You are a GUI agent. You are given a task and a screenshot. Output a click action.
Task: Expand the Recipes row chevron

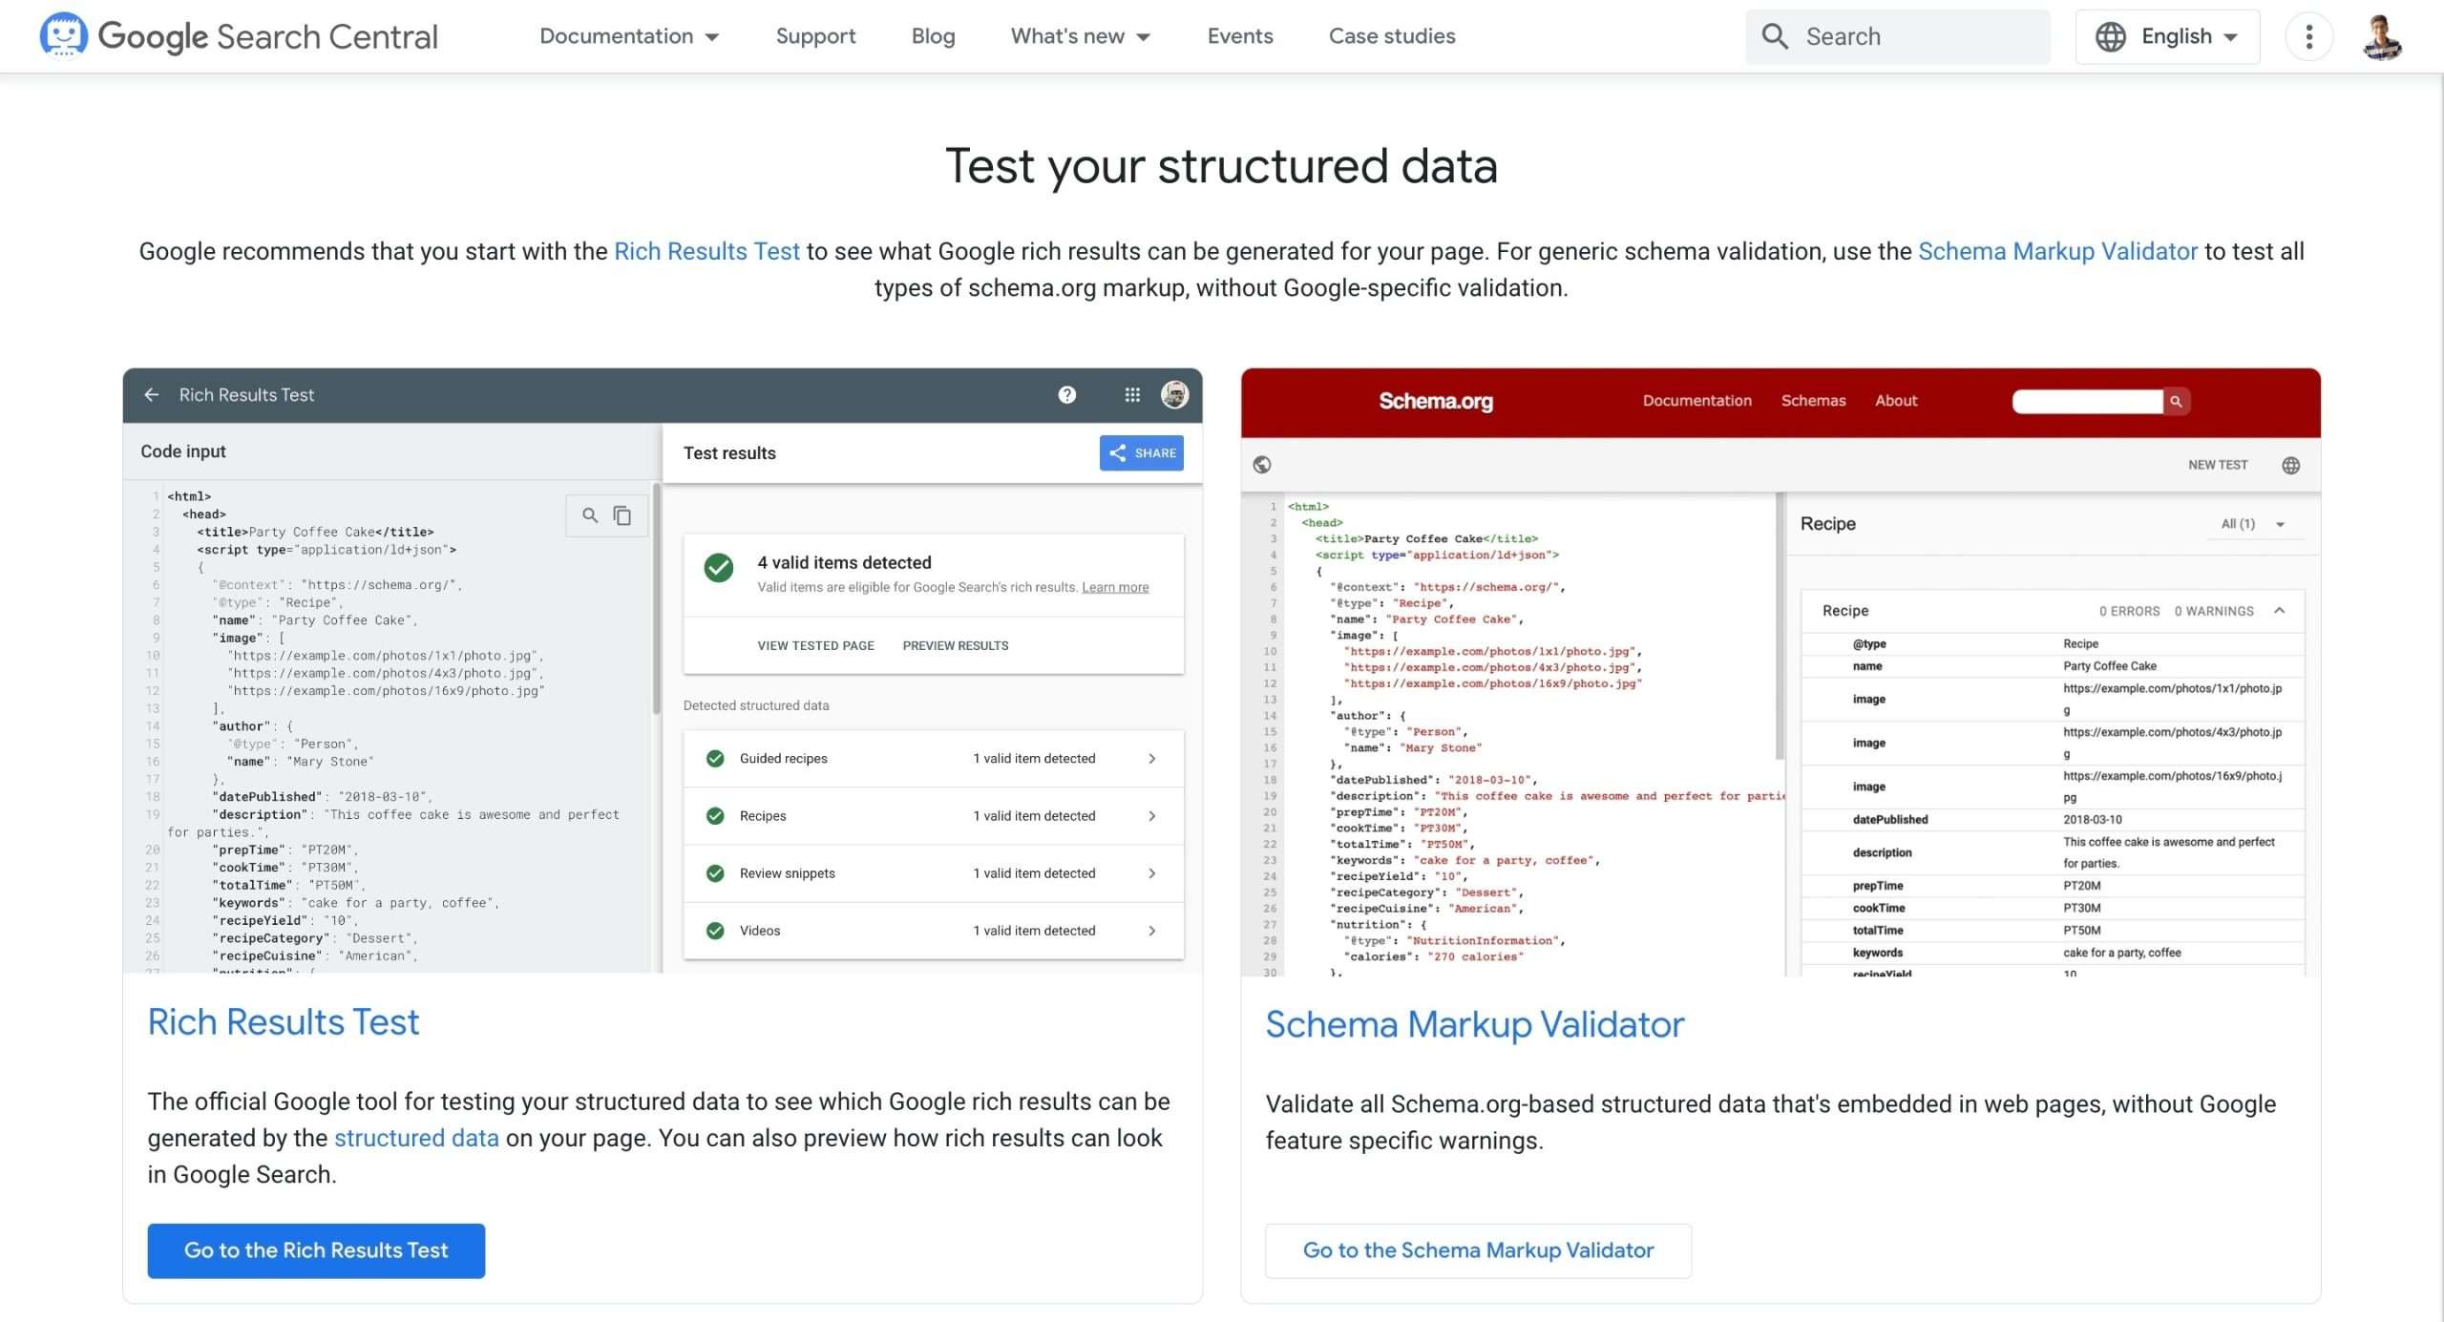pos(1152,815)
